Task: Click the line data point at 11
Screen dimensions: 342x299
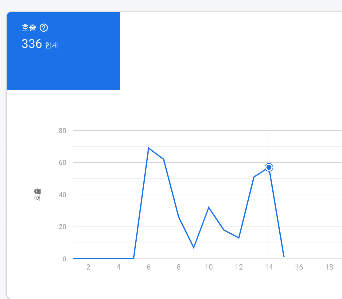Action: click(x=224, y=230)
